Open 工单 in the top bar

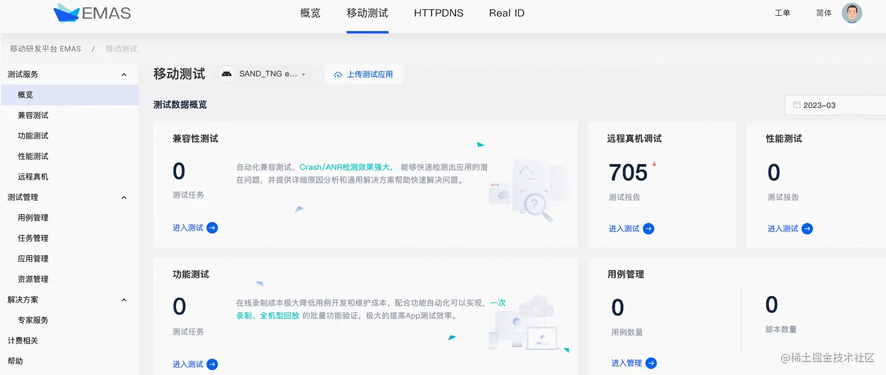click(x=783, y=13)
